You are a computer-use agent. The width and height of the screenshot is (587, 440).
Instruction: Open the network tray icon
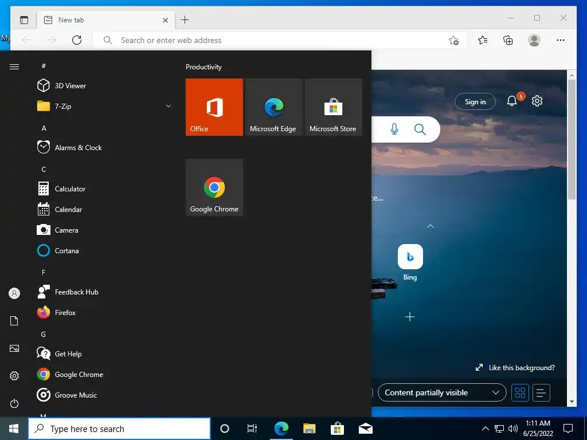[499, 429]
